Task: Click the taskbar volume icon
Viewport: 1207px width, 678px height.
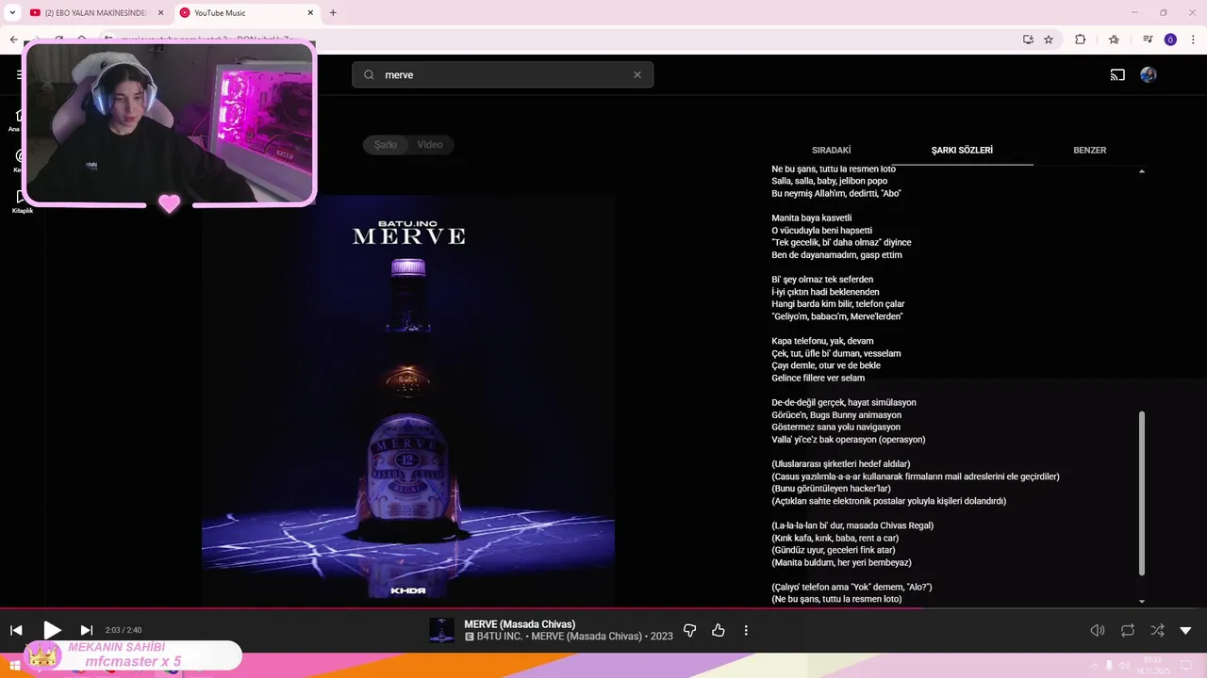Action: 1124,666
